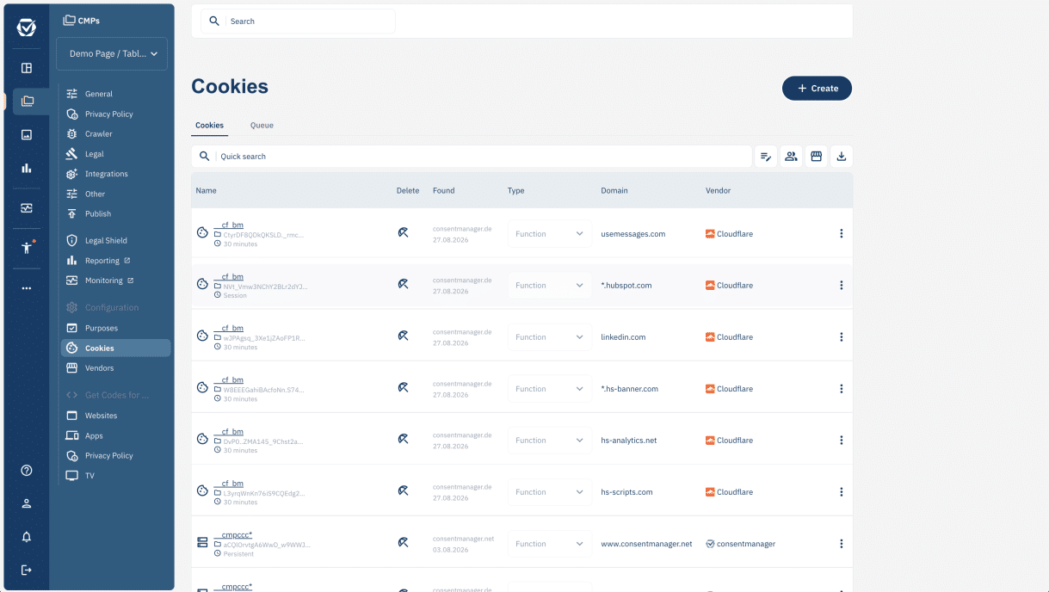Click the *.hs-banner.com domain text
The width and height of the screenshot is (1049, 592).
(629, 389)
